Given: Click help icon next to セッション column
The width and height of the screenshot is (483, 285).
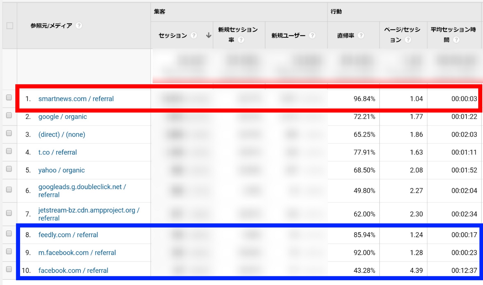Looking at the screenshot, I should [193, 35].
